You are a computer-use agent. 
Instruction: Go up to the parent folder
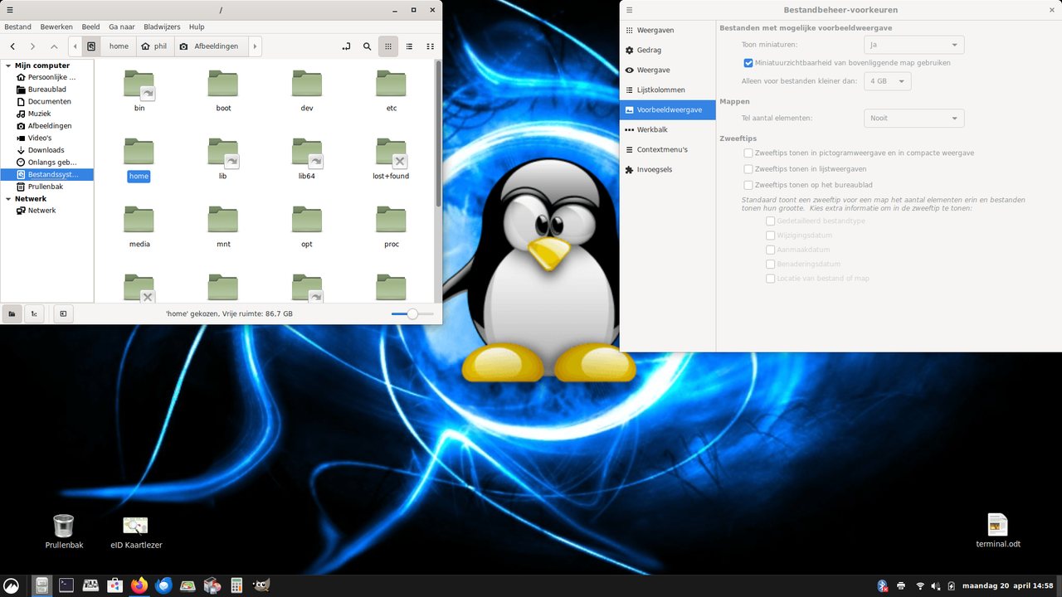(55, 46)
